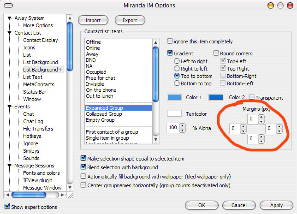Open the MetaContacts options page
The image size is (297, 214).
click(x=39, y=84)
